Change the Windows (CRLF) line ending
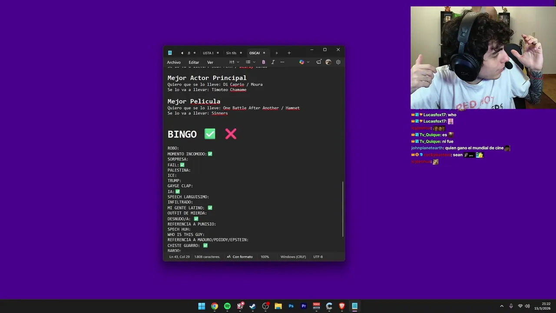 tap(293, 257)
